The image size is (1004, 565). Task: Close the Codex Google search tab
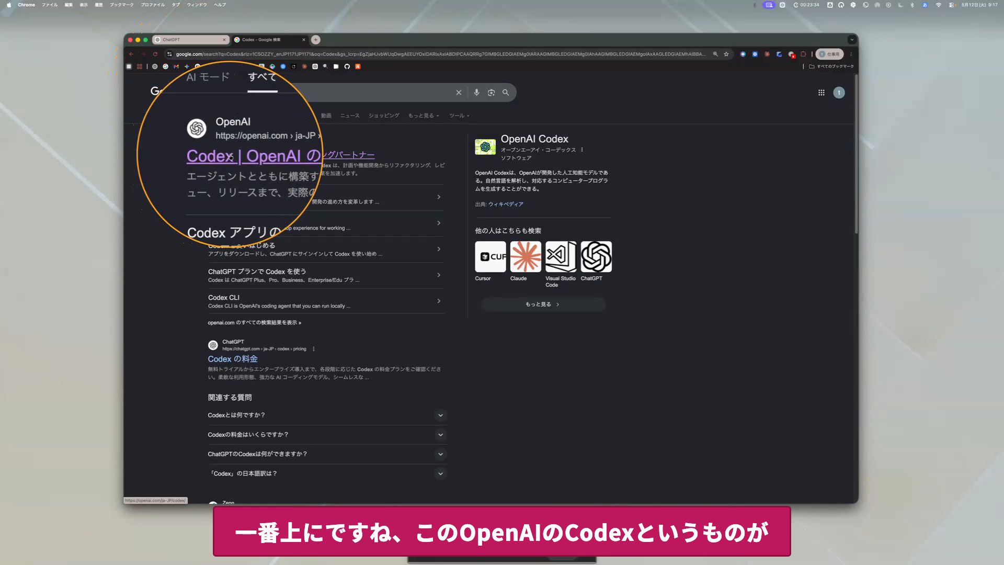pos(304,40)
